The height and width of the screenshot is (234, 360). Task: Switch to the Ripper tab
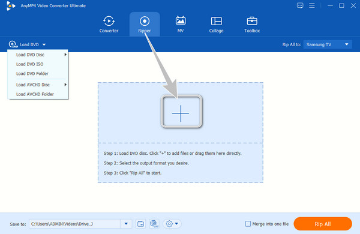click(x=145, y=25)
